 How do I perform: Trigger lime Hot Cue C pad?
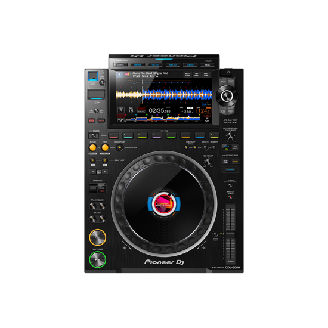coord(143,135)
